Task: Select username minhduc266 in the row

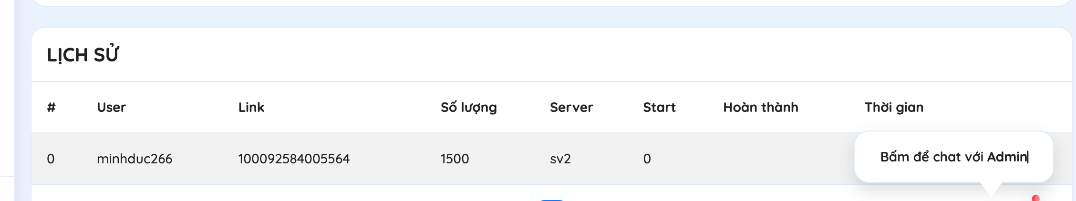Action: 134,159
